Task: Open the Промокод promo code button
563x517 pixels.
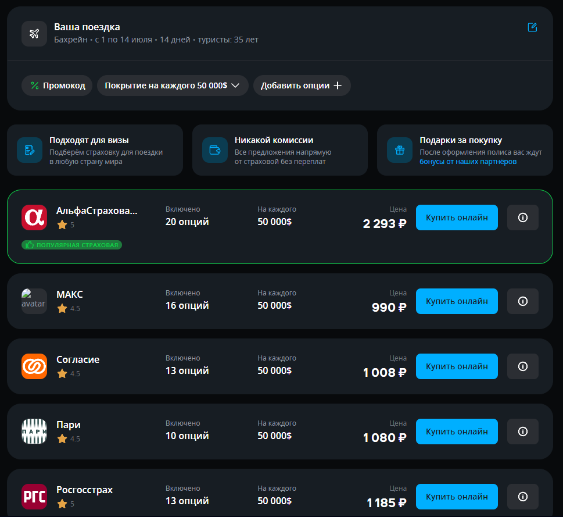Action: [57, 85]
